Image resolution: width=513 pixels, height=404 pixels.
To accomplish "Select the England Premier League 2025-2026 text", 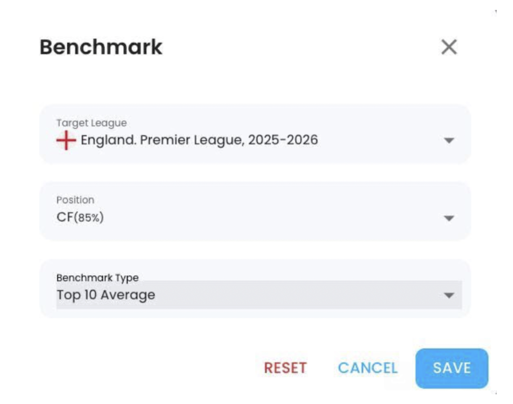I will click(x=199, y=140).
